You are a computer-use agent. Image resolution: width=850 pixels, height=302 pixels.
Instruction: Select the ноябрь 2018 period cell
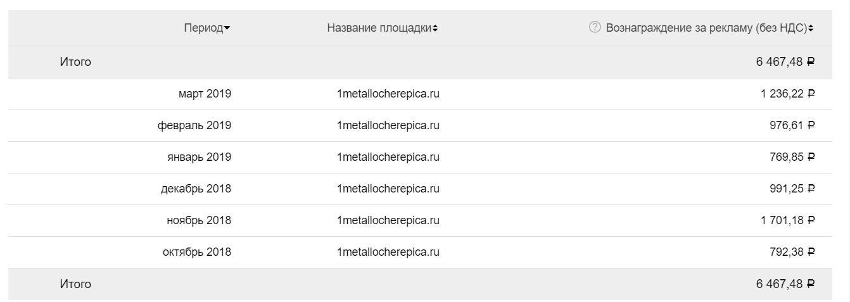[199, 220]
